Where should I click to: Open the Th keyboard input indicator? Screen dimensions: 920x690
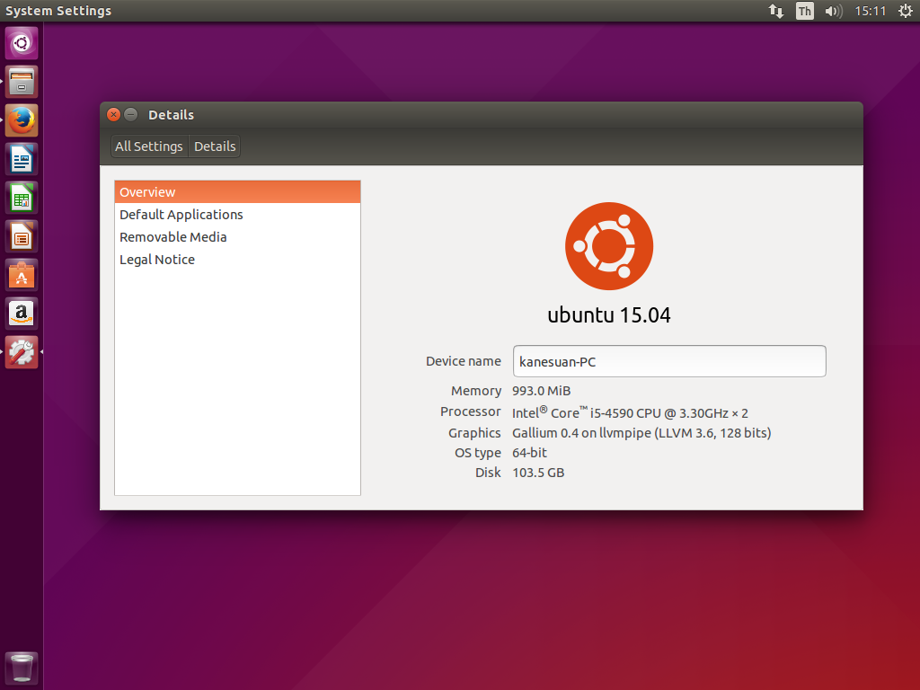804,11
